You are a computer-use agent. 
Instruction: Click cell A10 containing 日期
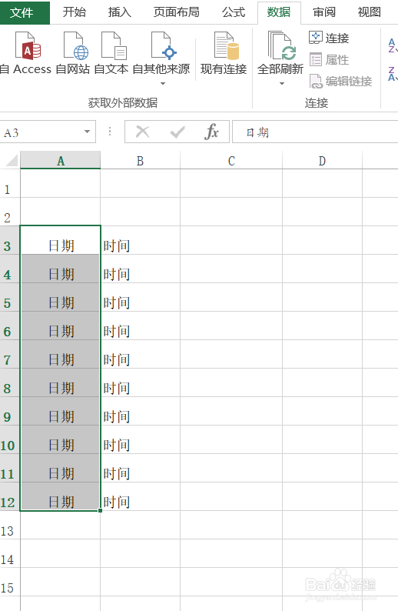[x=60, y=439]
